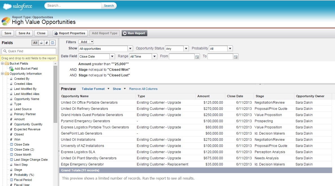Viewport: 335px width, 186px height.
Task: Click Remove All Columns link
Action: coord(143,89)
